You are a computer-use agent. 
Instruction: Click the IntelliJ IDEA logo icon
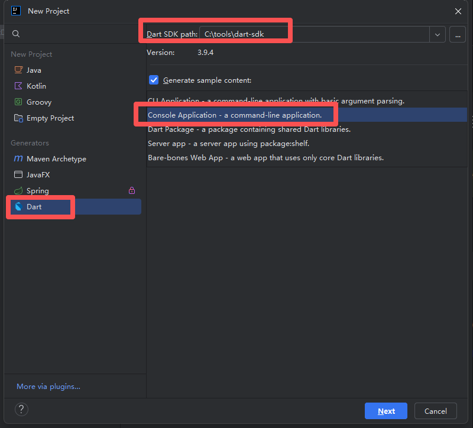[16, 11]
